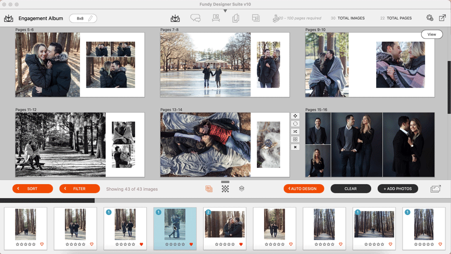
Task: Click the blue 2 usage badge on the thumbnail
Action: pos(208,212)
